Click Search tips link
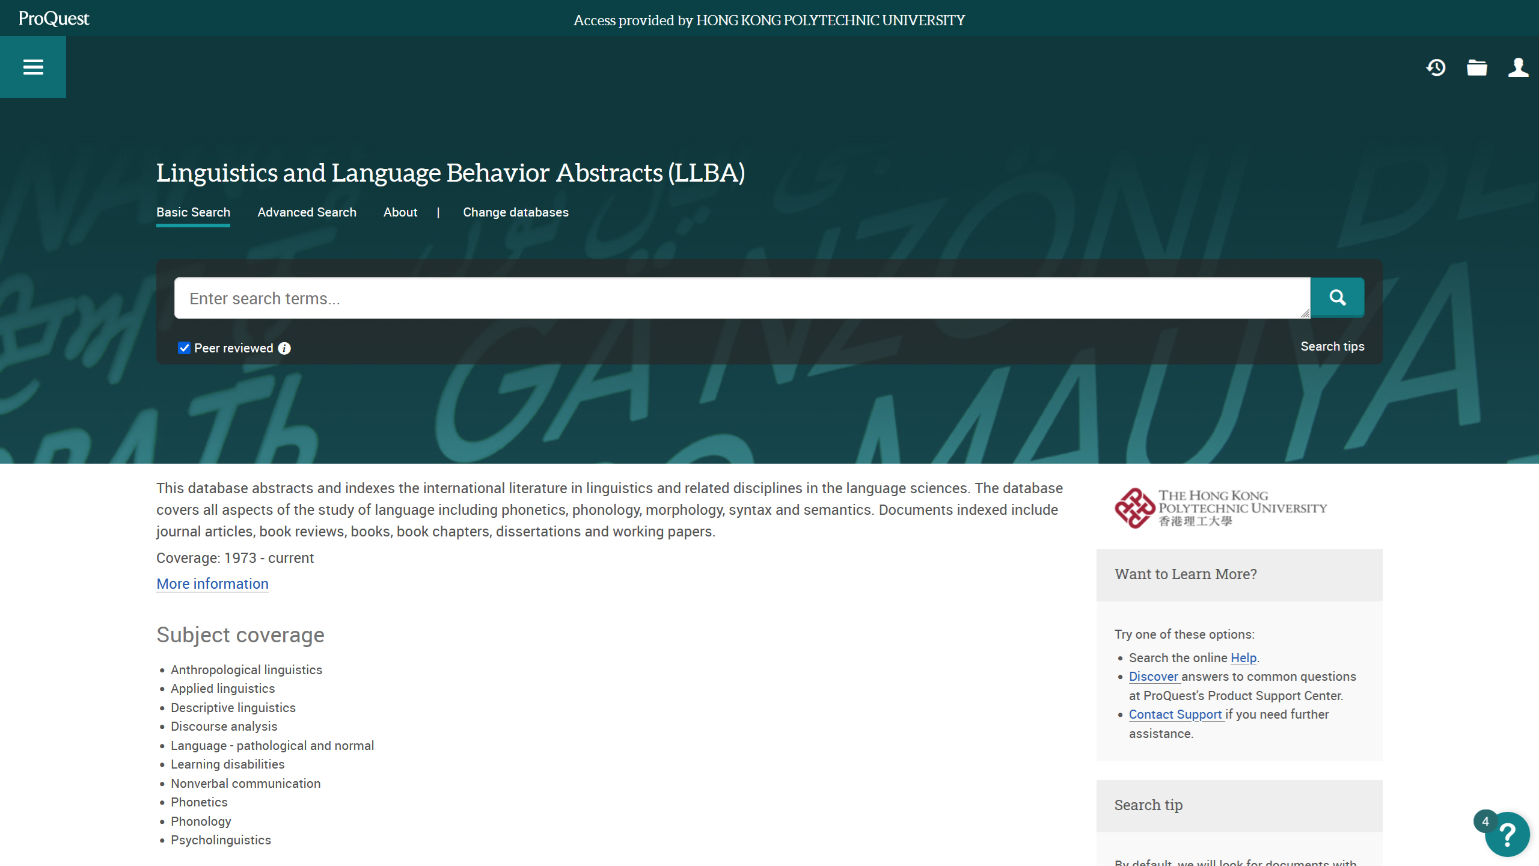Viewport: 1539px width, 866px height. tap(1332, 346)
